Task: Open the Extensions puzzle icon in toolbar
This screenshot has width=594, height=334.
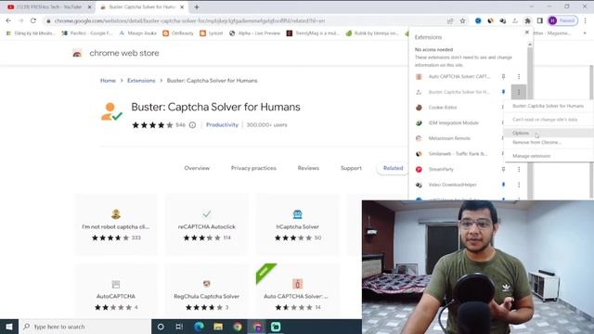Action: click(527, 20)
